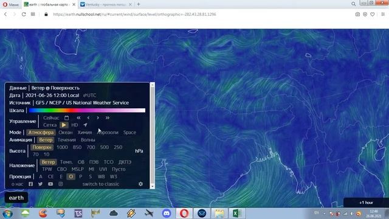
Task: Select Space mode
Action: point(129,133)
